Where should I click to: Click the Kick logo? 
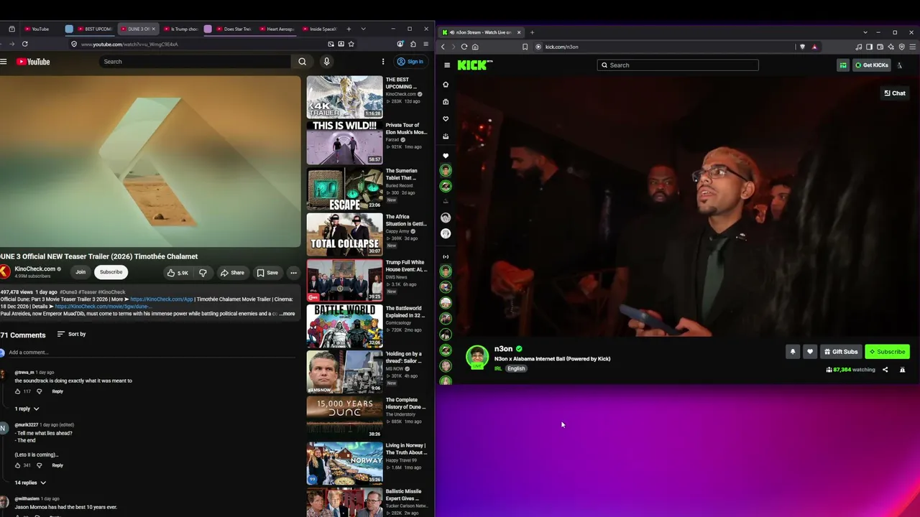475,65
